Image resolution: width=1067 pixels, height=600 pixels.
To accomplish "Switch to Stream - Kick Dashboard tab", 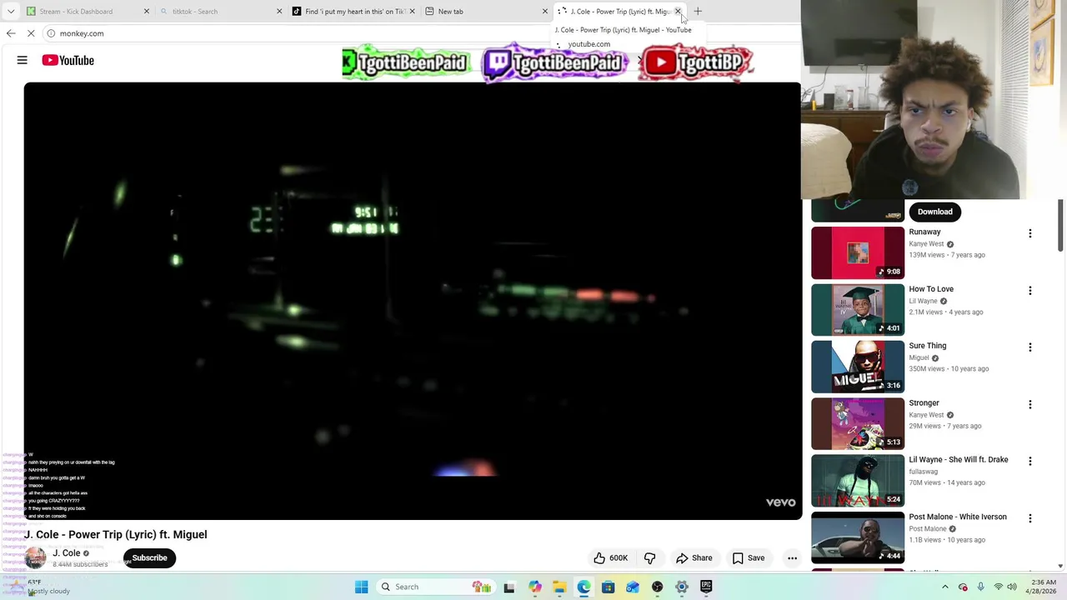I will coord(88,12).
